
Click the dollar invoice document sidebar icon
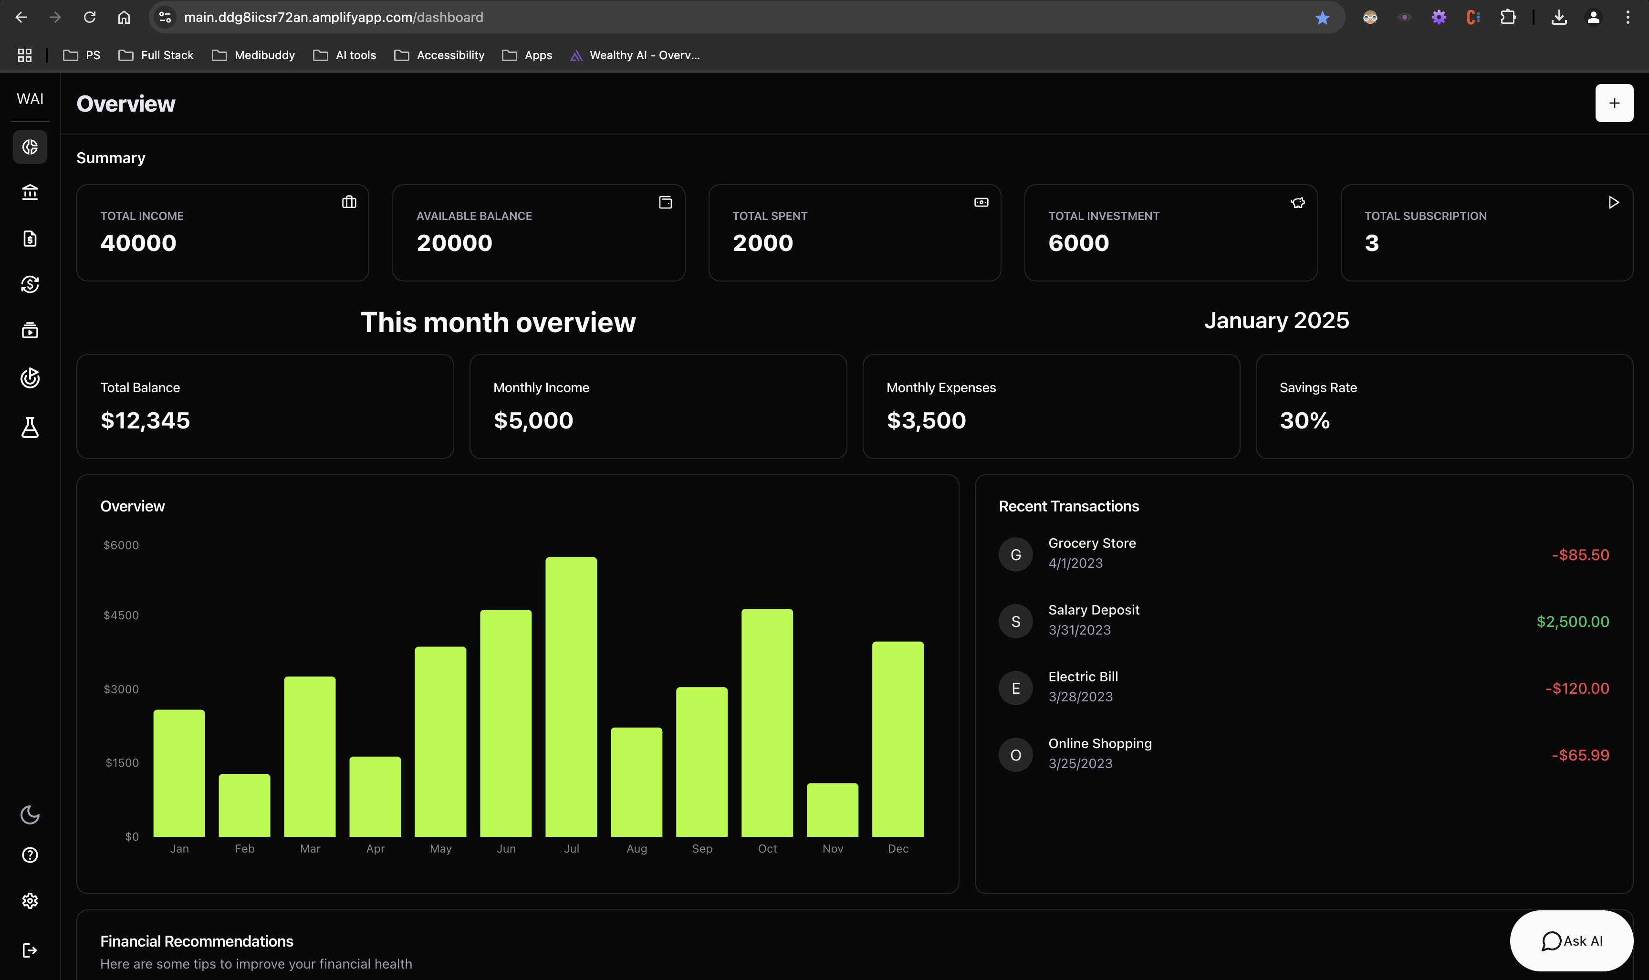[x=30, y=239]
